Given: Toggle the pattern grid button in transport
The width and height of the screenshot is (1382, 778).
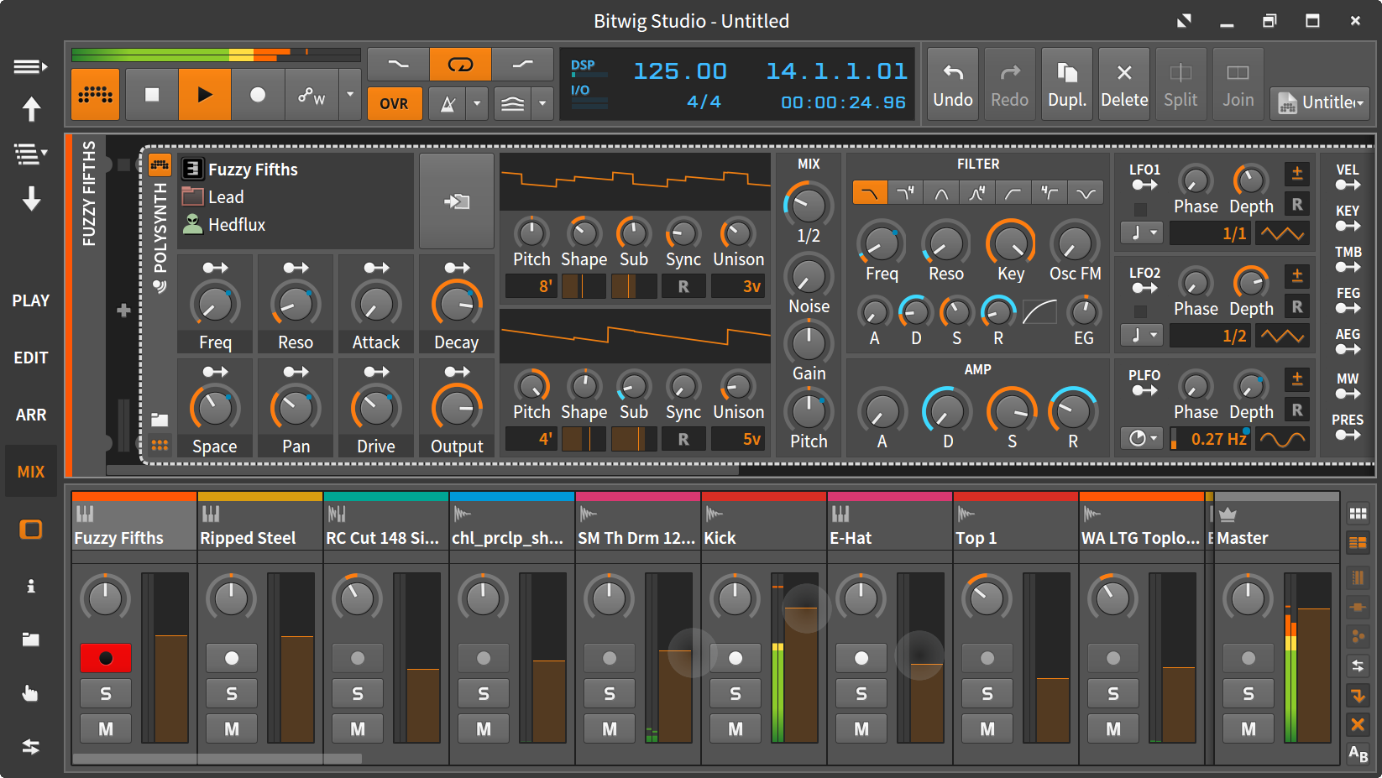Looking at the screenshot, I should 96,95.
